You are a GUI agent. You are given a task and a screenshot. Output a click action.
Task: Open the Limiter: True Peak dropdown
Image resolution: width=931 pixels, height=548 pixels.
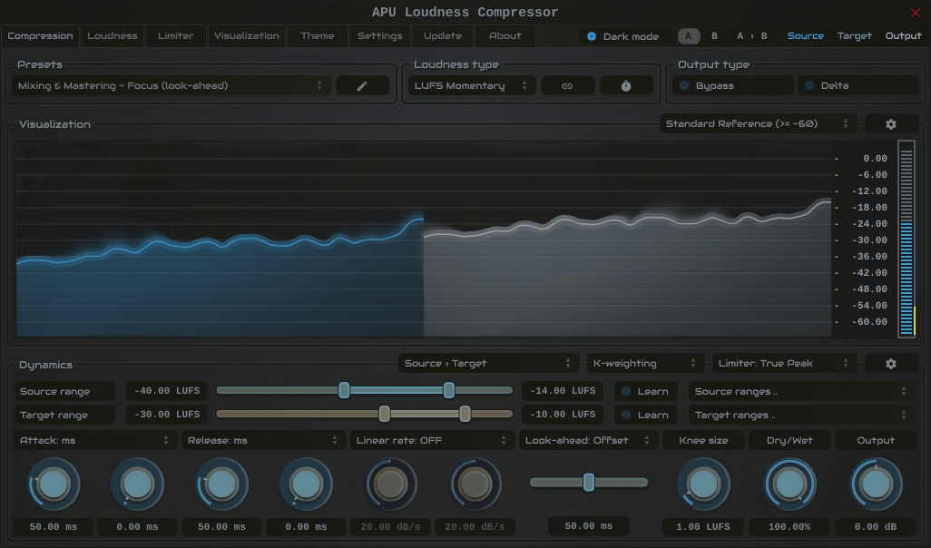click(x=784, y=363)
